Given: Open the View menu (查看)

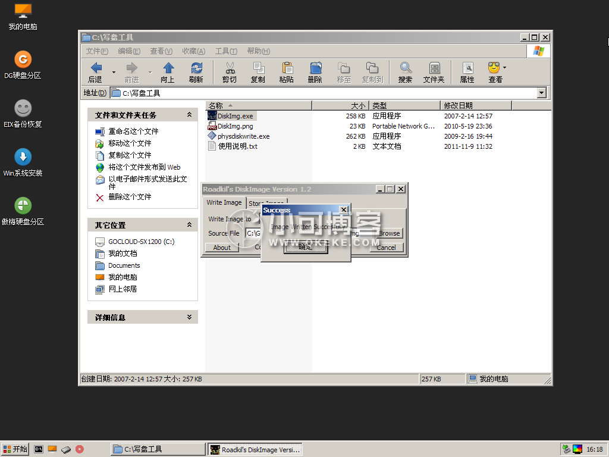Looking at the screenshot, I should (161, 51).
